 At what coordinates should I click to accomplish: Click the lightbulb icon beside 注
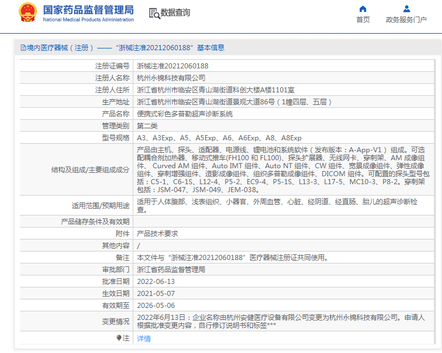pyautogui.click(x=119, y=338)
